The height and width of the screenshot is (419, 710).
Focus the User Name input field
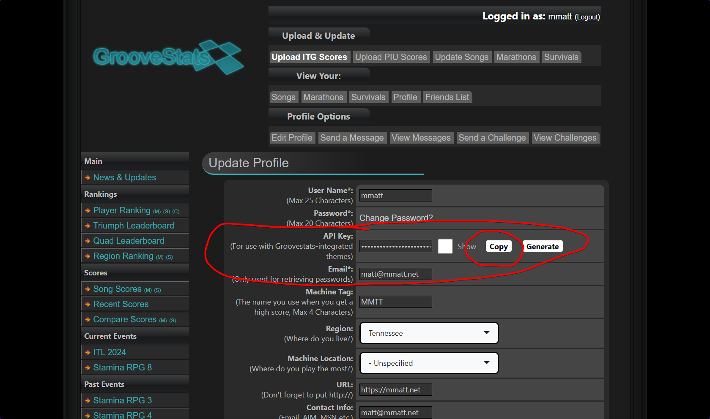point(395,196)
